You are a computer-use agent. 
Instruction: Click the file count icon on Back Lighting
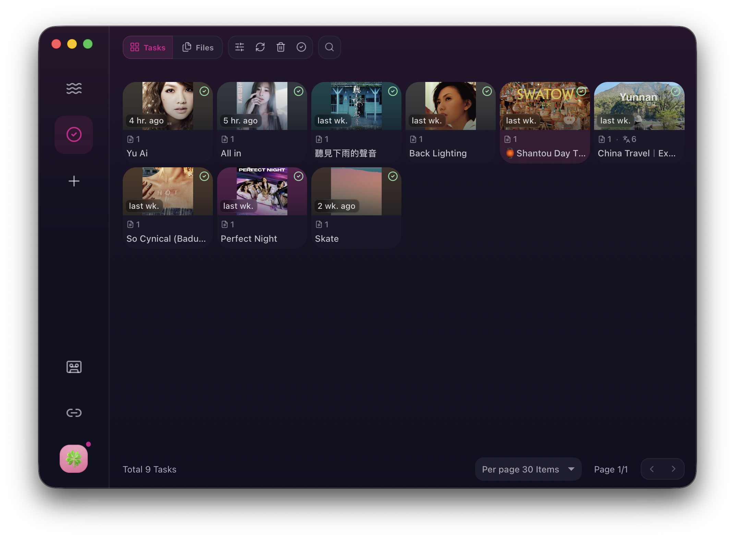413,139
